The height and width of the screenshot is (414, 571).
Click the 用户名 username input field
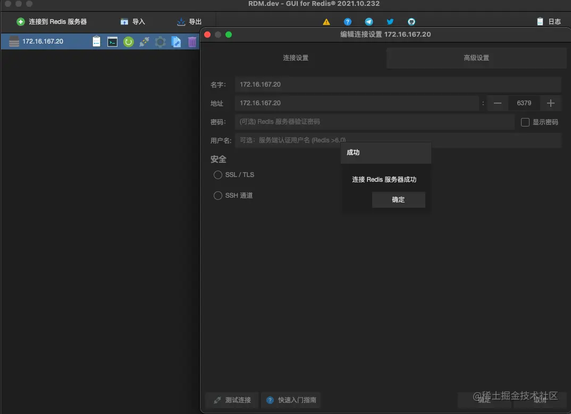tap(398, 140)
